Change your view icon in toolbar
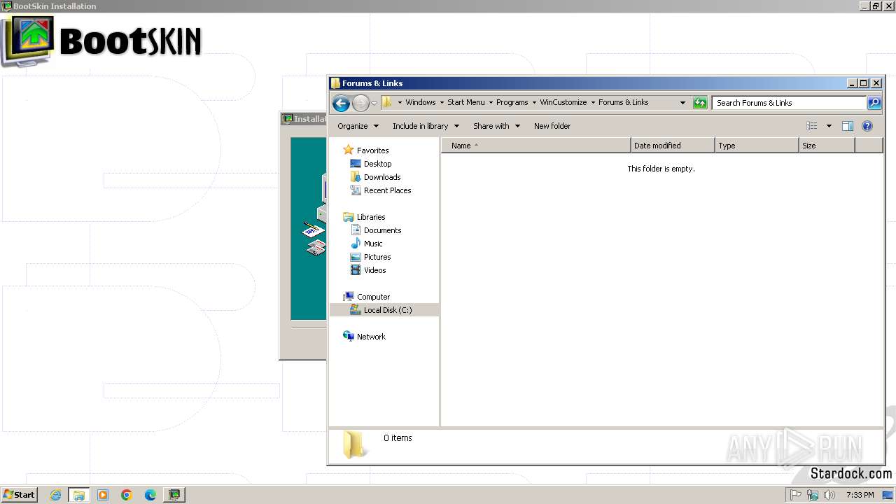 point(812,126)
